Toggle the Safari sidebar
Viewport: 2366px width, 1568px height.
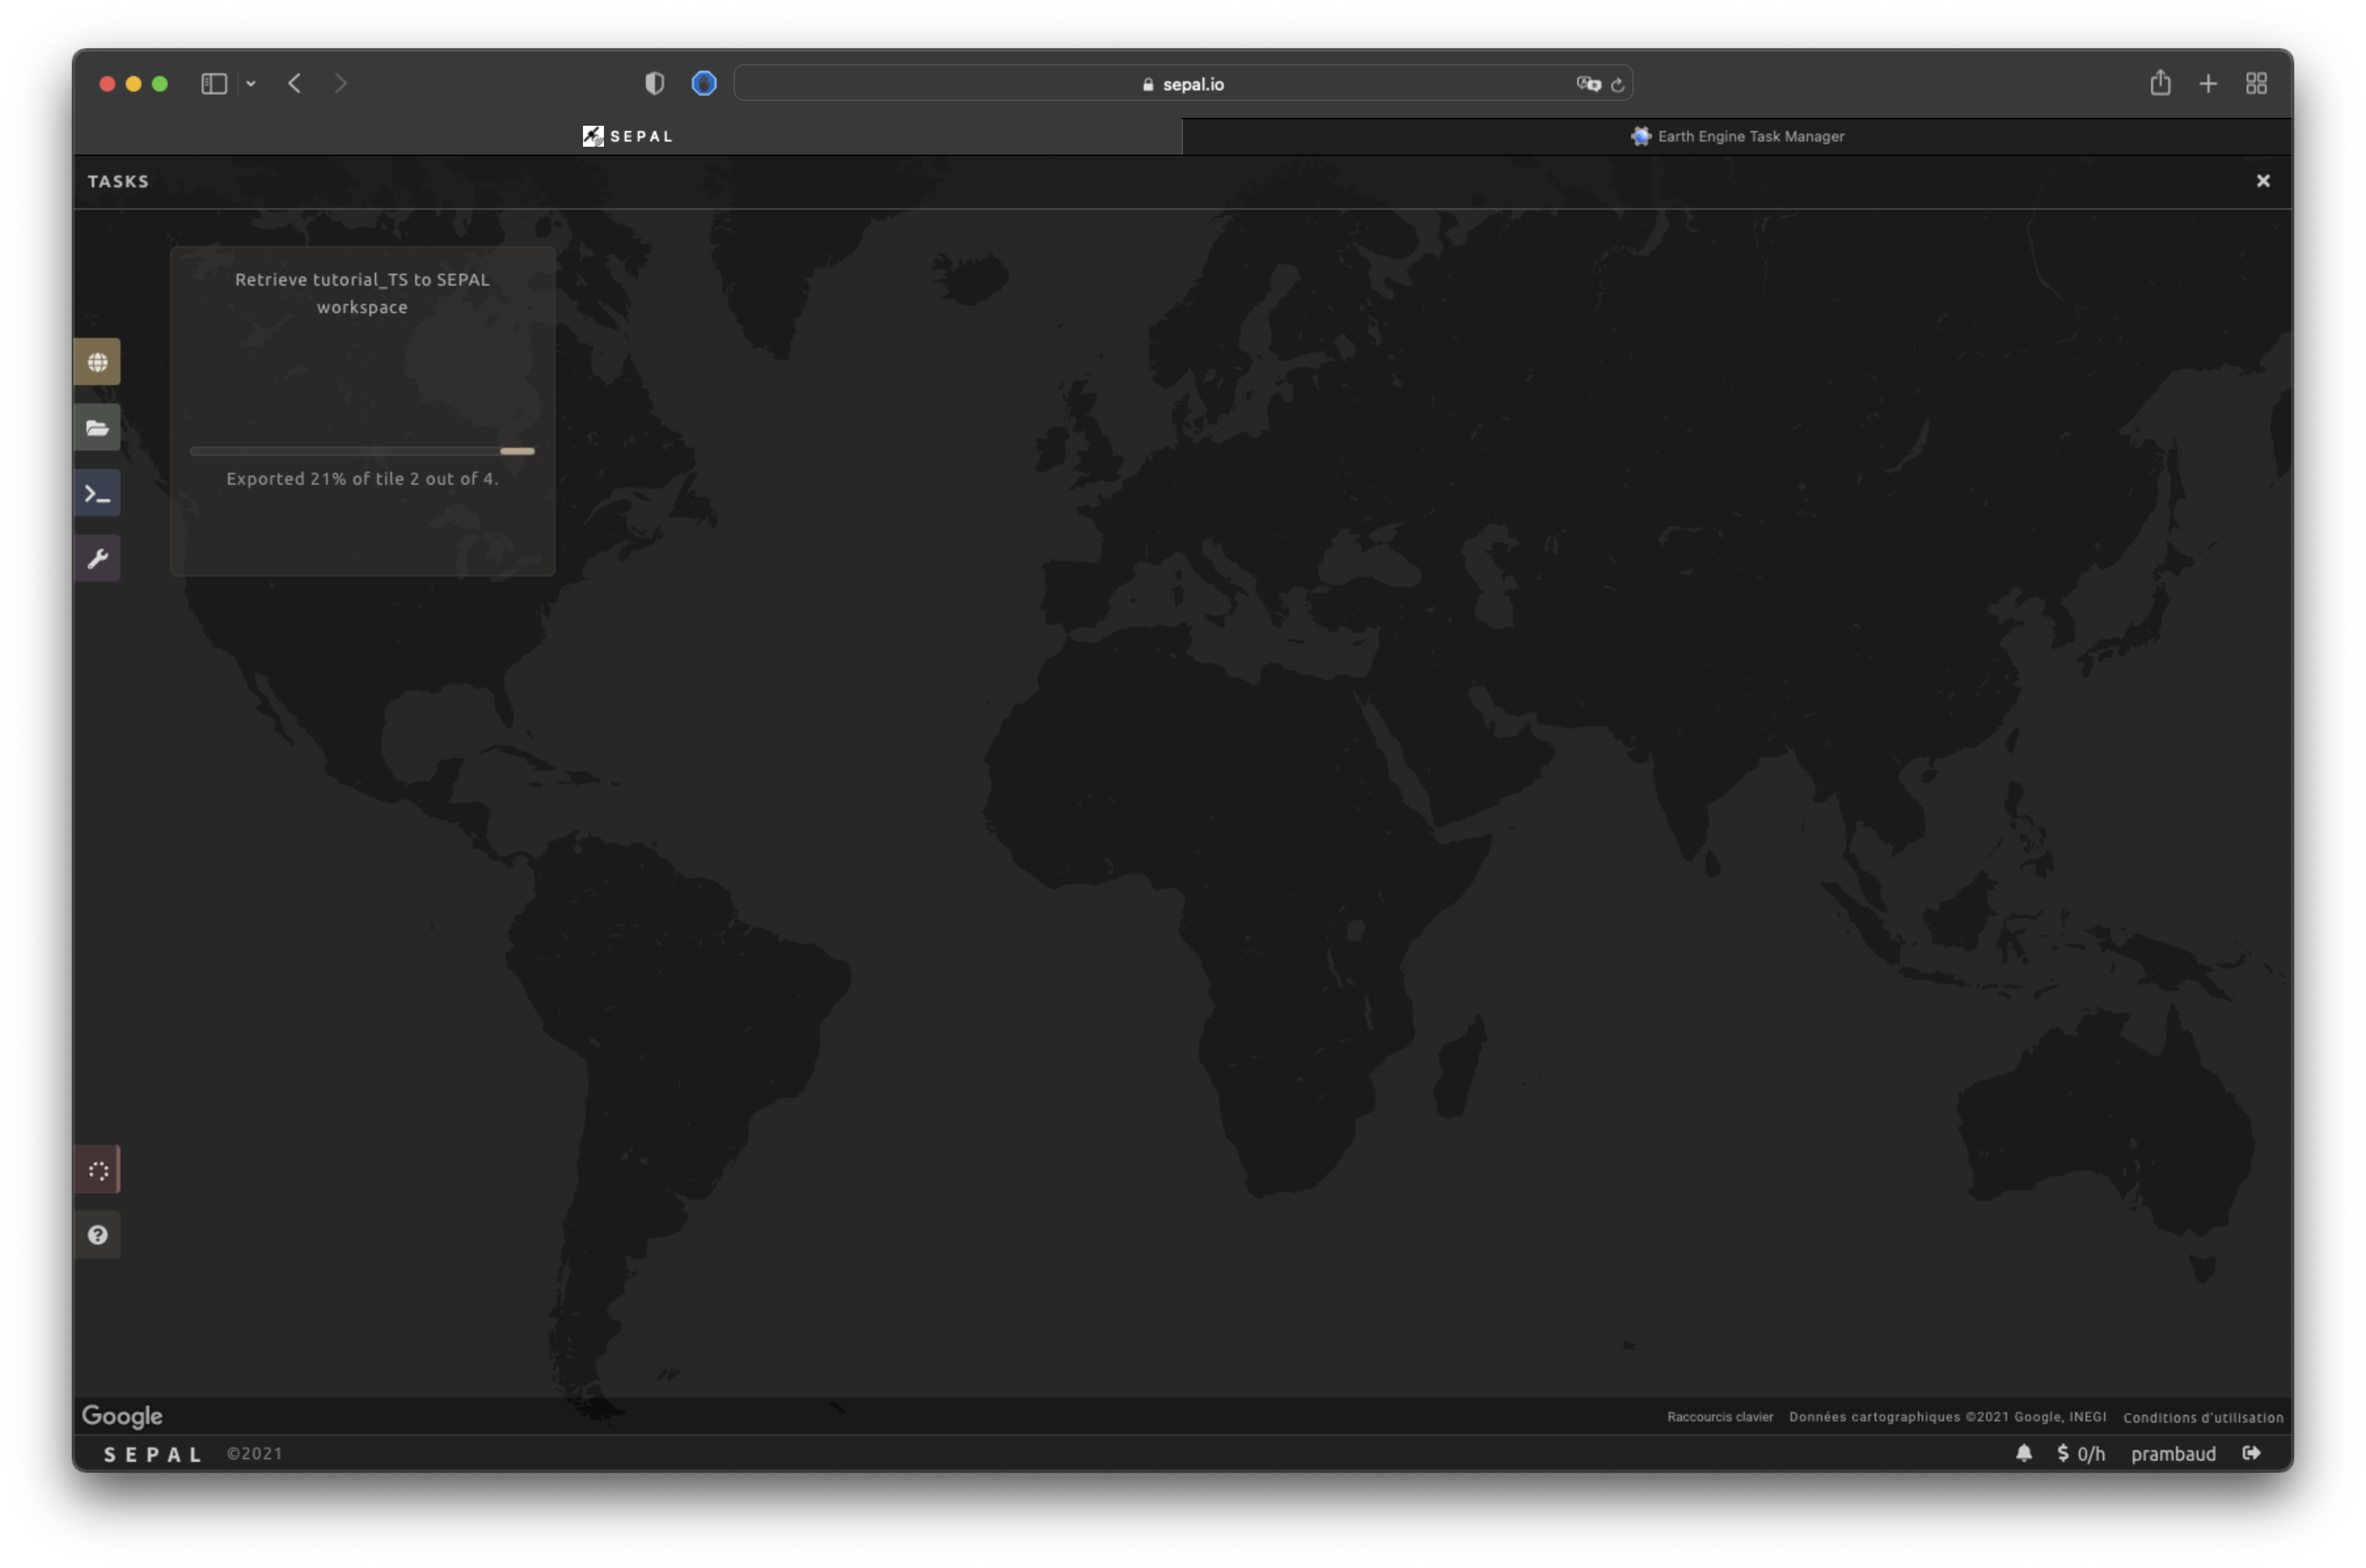pyautogui.click(x=214, y=84)
